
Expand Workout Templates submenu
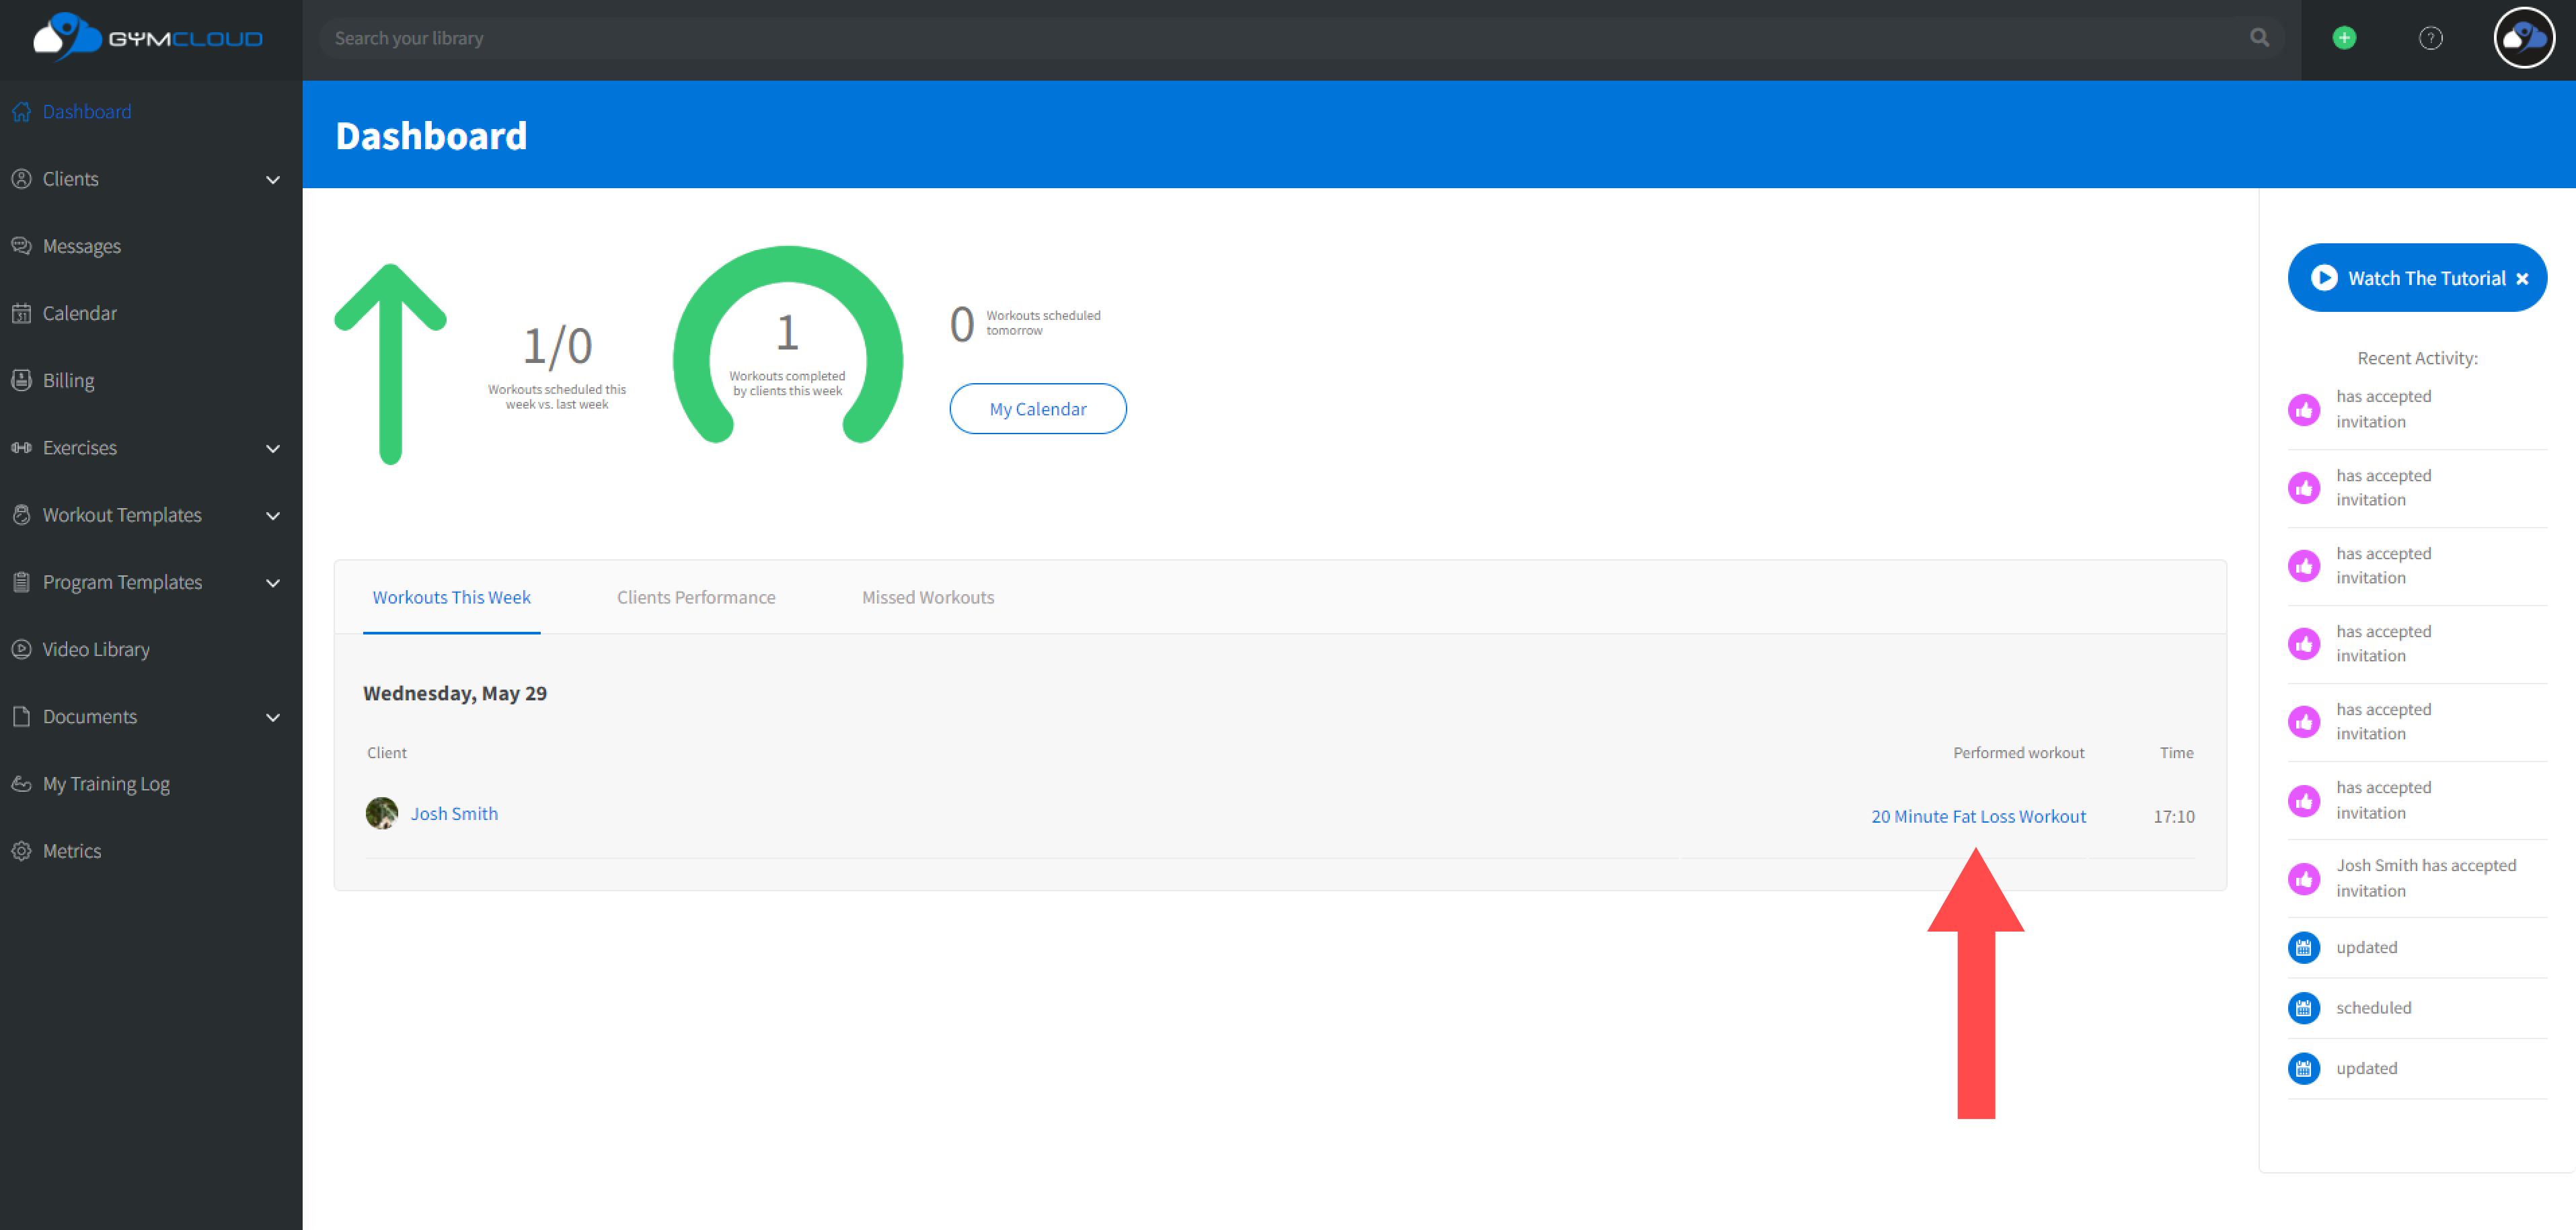(x=273, y=516)
